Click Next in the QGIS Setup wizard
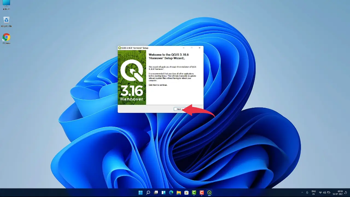This screenshot has width=350, height=197. [x=179, y=109]
